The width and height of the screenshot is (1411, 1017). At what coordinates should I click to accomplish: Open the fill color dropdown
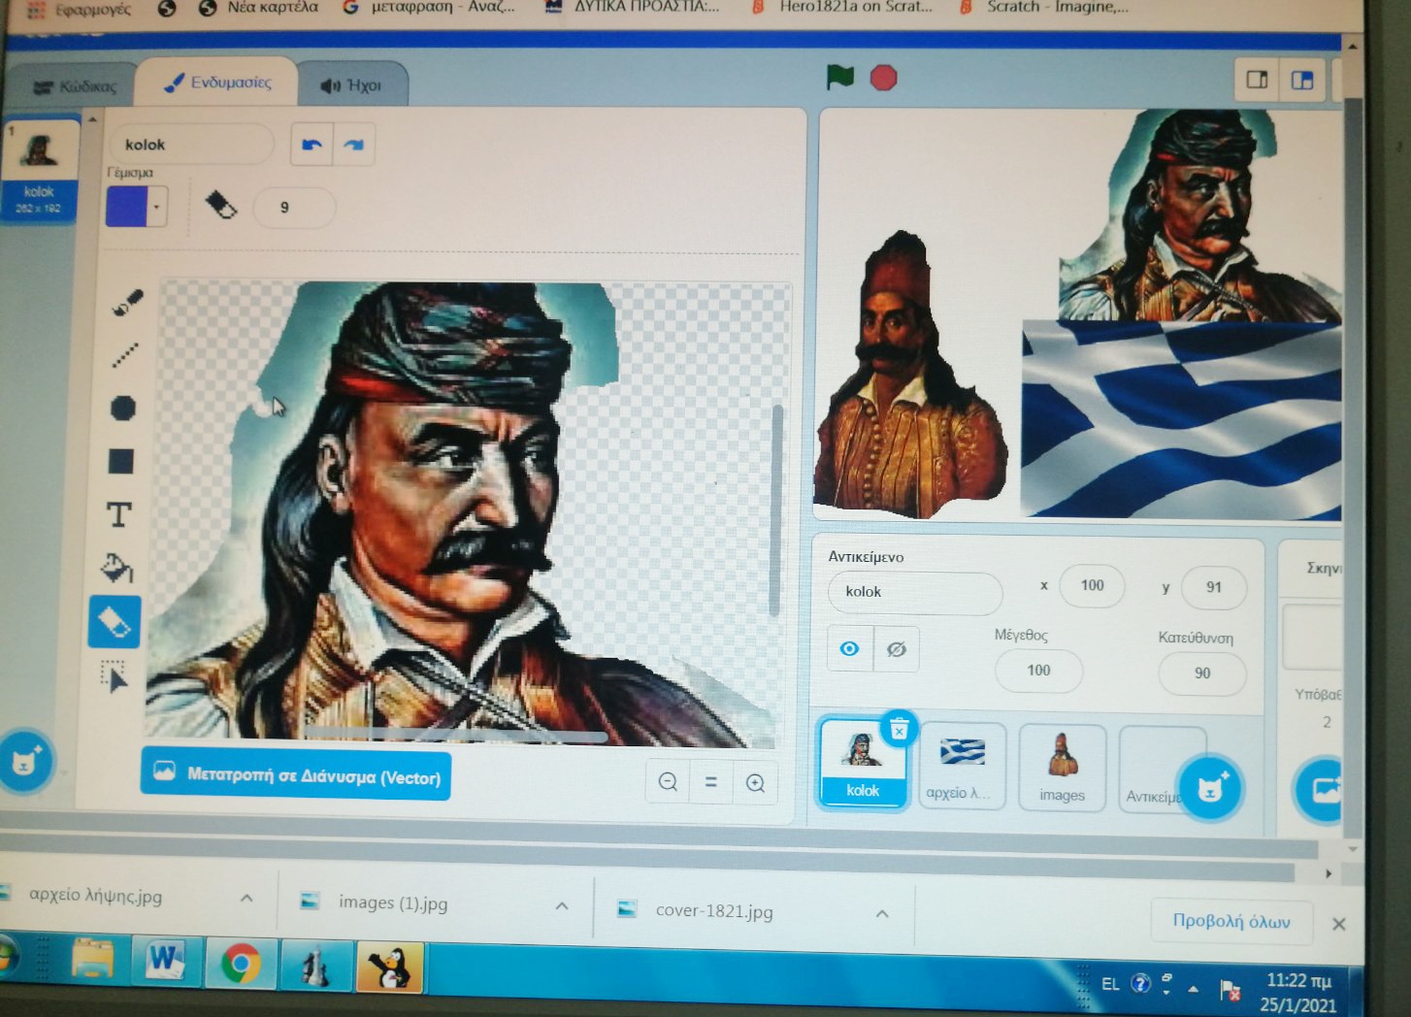pyautogui.click(x=155, y=207)
